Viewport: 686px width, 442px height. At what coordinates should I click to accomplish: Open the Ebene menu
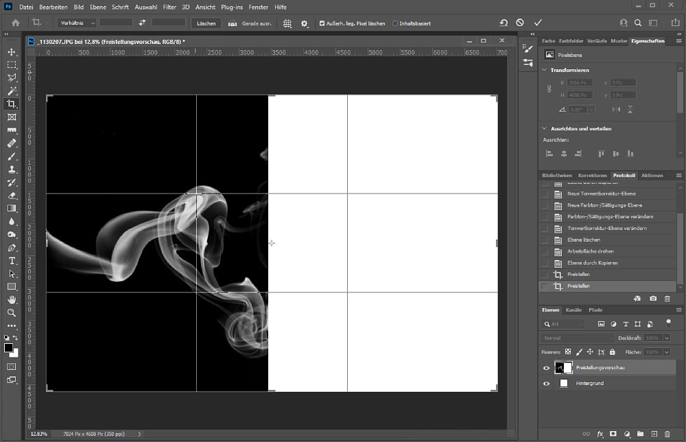click(97, 7)
